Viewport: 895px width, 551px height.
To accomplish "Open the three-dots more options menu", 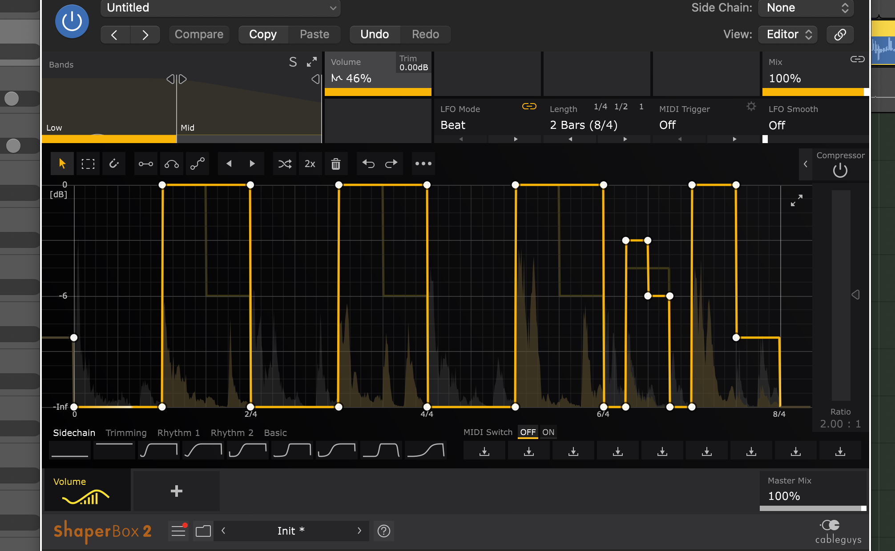I will (x=423, y=164).
